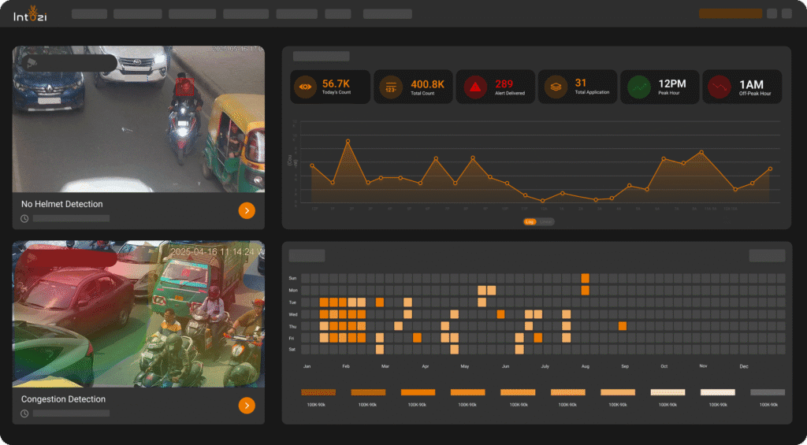Click the eye icon for Today's Count
Screen dimensions: 807x445
pos(305,87)
